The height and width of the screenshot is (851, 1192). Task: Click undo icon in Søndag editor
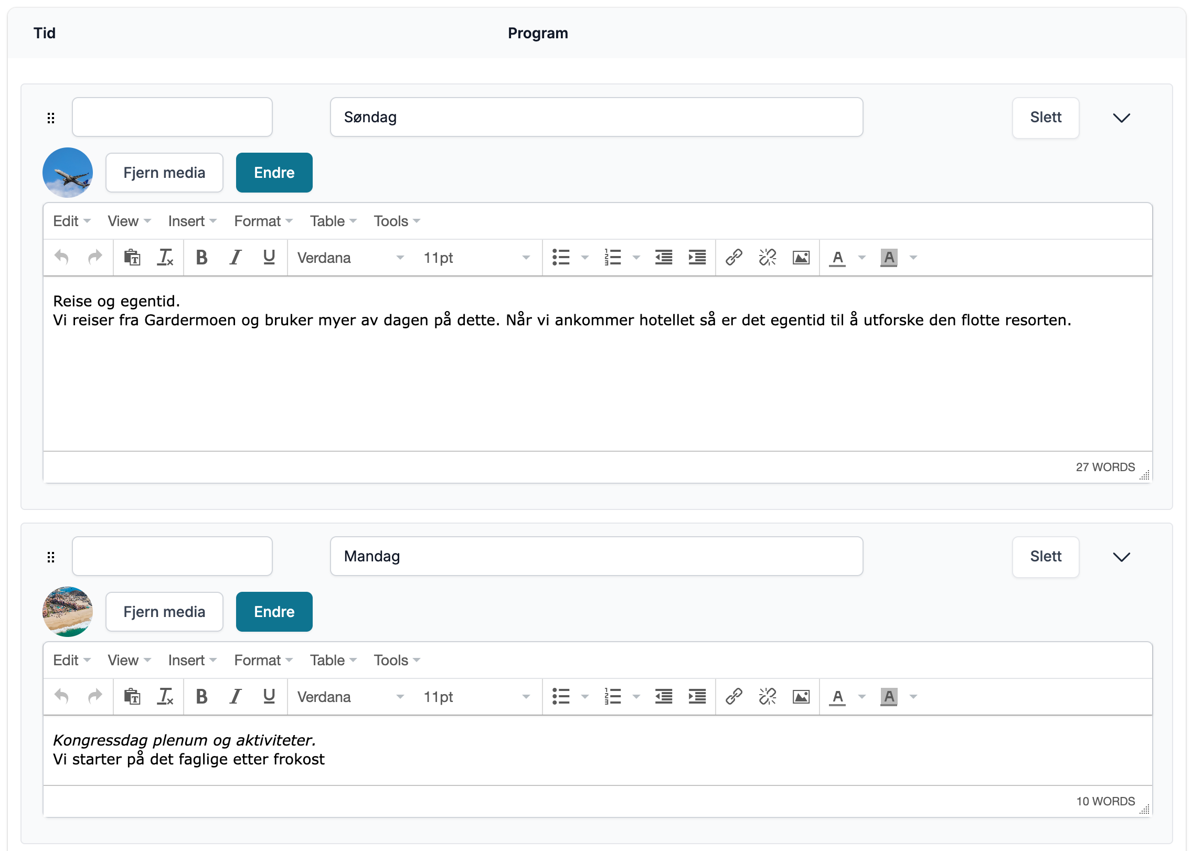tap(62, 258)
